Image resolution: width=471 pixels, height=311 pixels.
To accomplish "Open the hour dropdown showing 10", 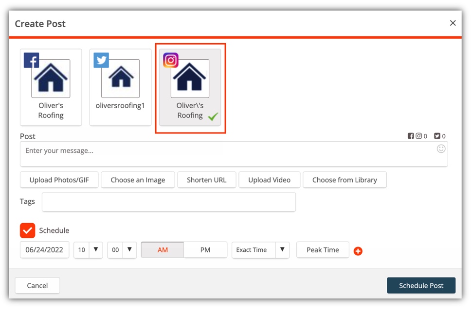I will coord(89,250).
